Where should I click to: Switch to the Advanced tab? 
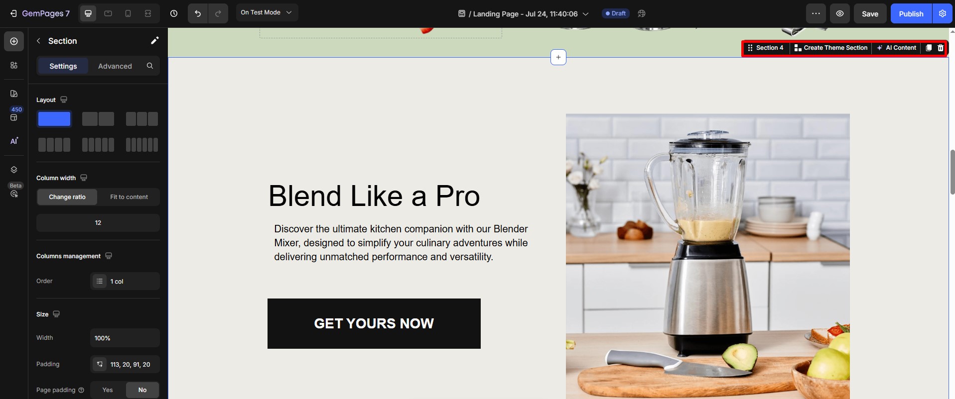coord(115,66)
